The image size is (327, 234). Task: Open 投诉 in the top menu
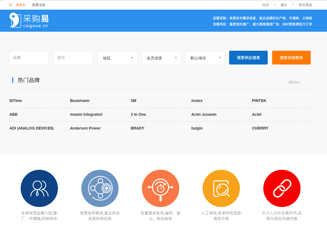pos(265,5)
